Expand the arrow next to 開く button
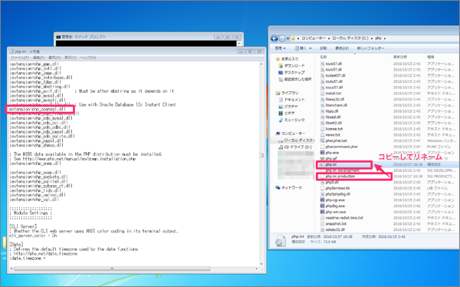460x287 pixels. point(310,48)
